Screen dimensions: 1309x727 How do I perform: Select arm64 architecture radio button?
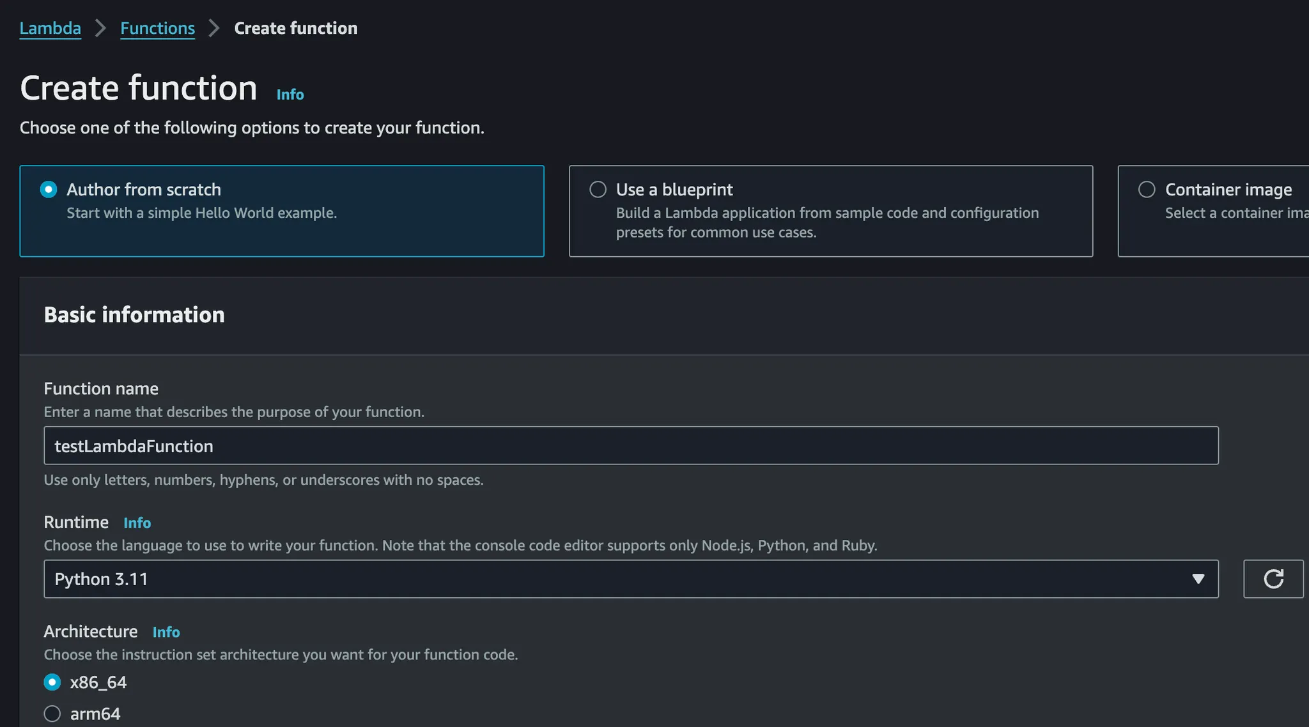coord(52,714)
